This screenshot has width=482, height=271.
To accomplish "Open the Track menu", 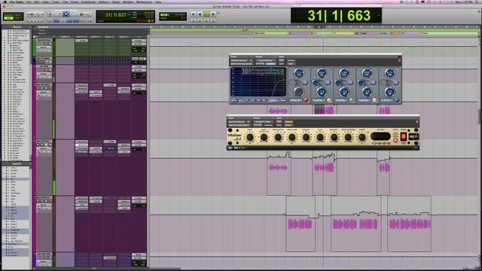I will [x=56, y=2].
